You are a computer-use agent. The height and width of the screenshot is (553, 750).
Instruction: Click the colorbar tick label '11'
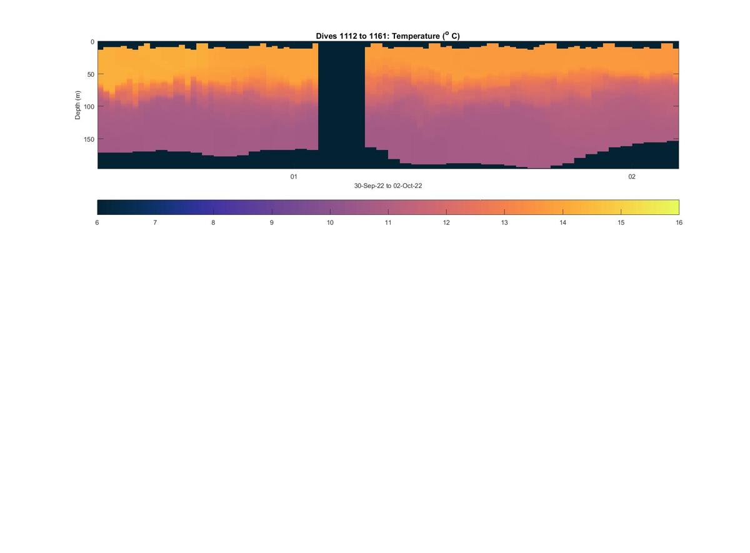coord(388,222)
